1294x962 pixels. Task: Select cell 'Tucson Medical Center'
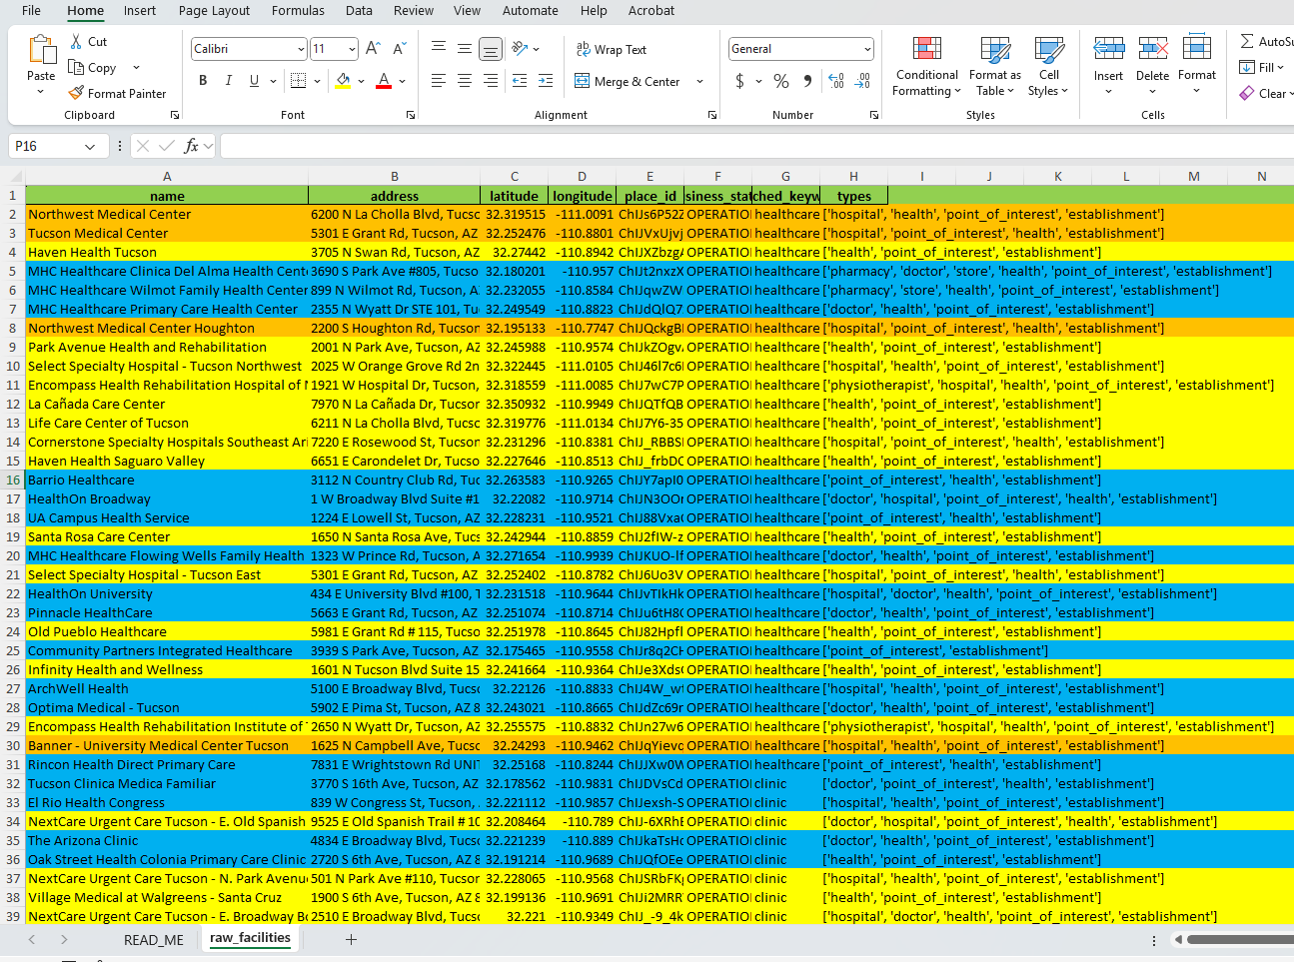click(167, 233)
